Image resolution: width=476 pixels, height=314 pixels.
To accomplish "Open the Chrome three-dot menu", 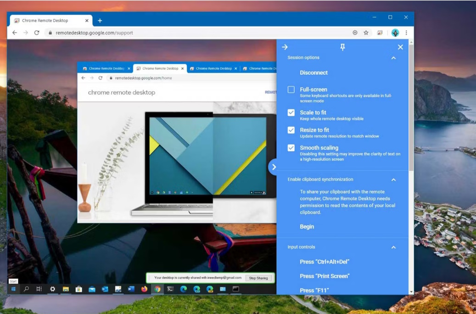I will [x=406, y=33].
